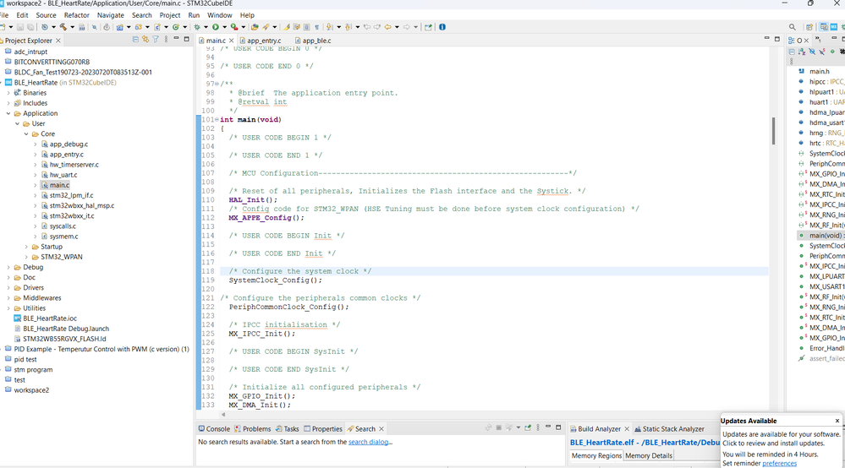
Task: Click the toolbar search magnifier icon
Action: [793, 27]
